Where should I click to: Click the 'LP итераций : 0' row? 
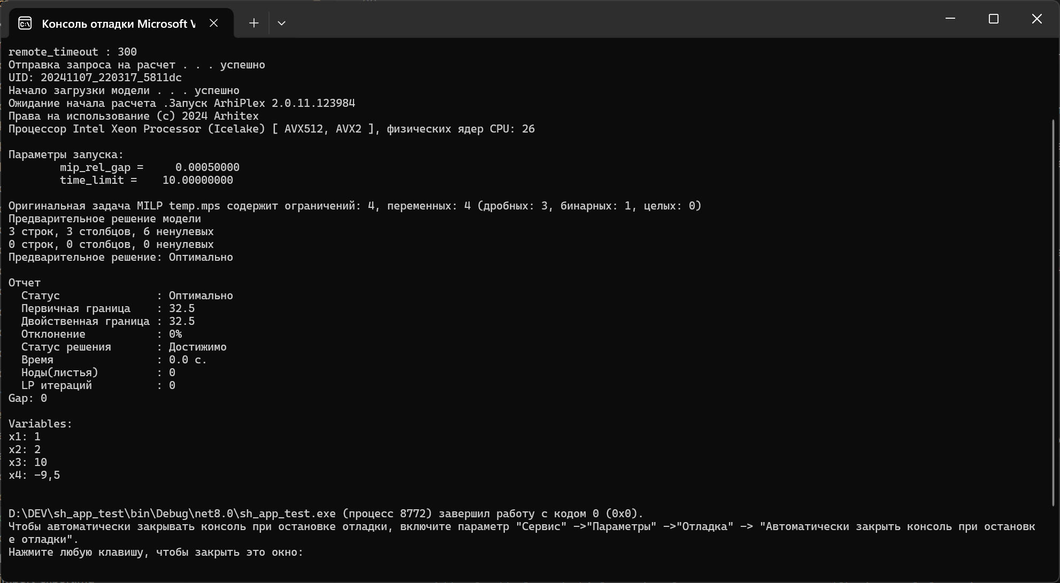(x=98, y=385)
